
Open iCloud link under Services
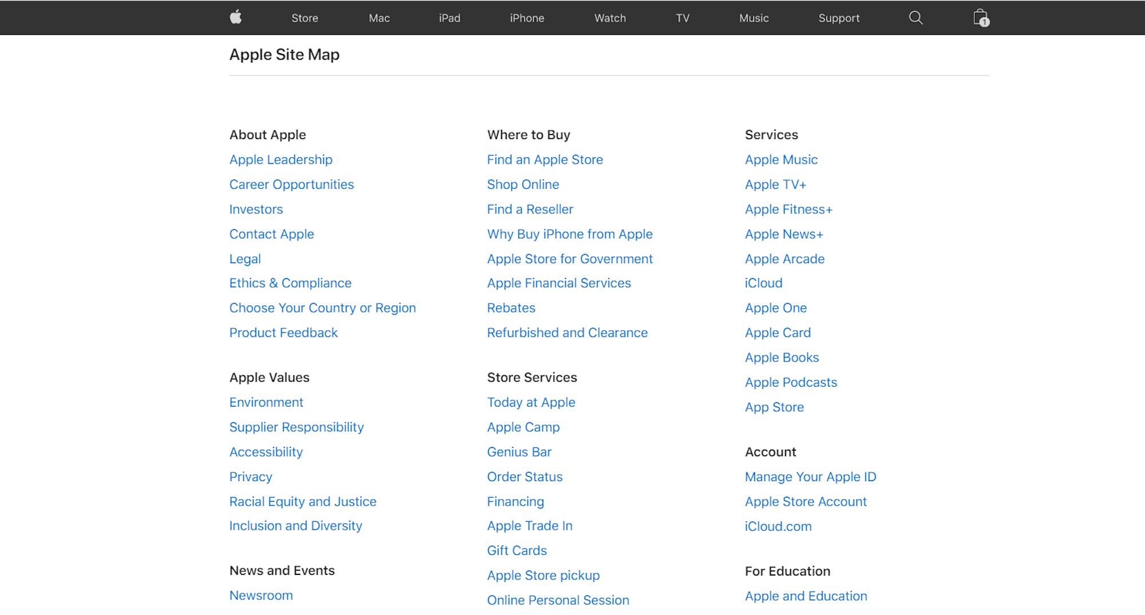point(763,283)
